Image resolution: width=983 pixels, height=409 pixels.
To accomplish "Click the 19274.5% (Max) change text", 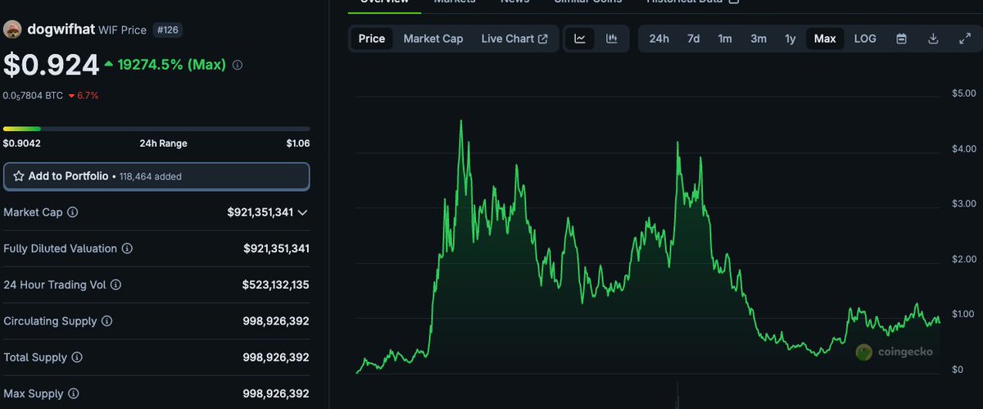I will [x=171, y=65].
